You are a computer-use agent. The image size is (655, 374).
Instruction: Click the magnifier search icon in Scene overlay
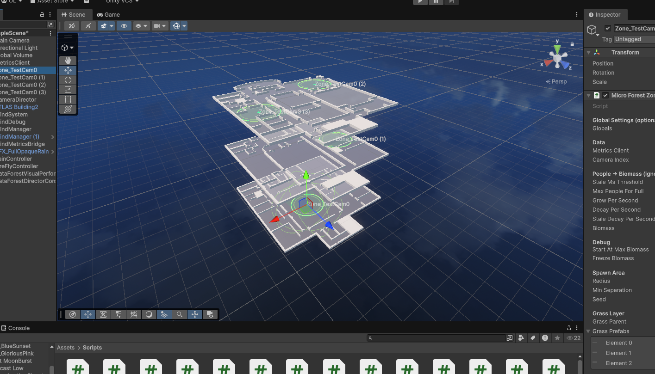point(180,314)
